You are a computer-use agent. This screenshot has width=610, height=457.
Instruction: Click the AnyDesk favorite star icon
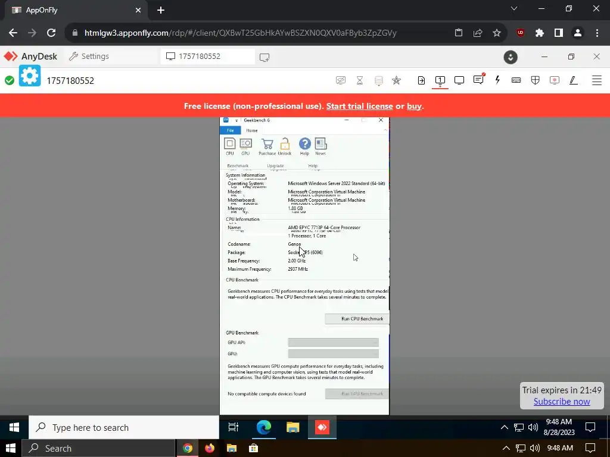point(396,80)
